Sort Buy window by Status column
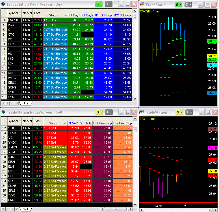Image resolution: width=219 pixels, height=212 pixels. [56, 15]
